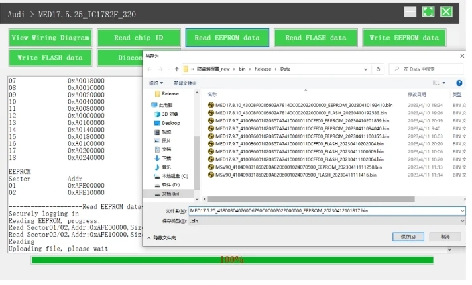This screenshot has width=472, height=285.
Task: Select MED17.9.7 FLASH_20230410202004.bin file
Action: (296, 144)
